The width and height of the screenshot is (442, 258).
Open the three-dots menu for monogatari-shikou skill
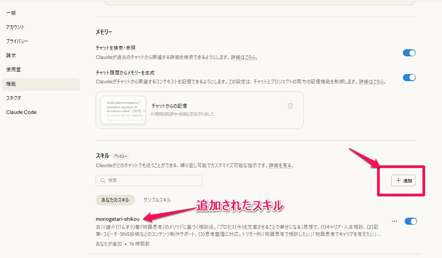point(394,221)
